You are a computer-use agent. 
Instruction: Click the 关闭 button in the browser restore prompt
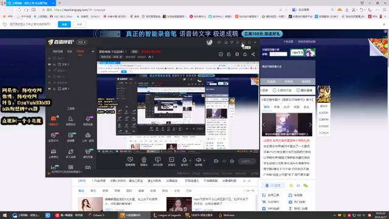[80, 24]
